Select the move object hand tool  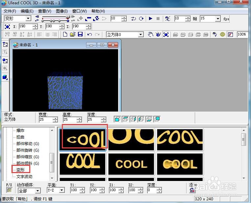(150, 35)
